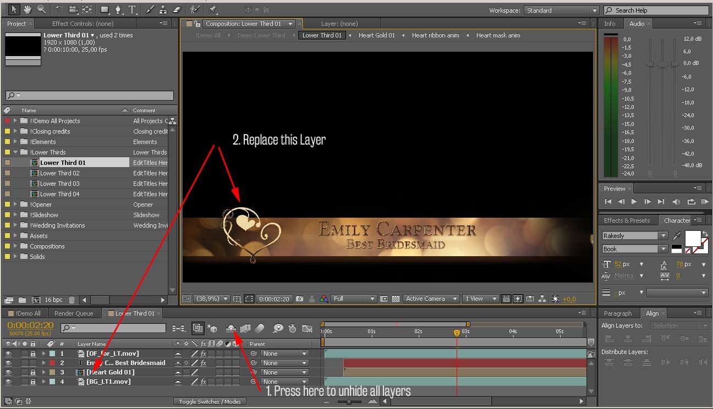Take snapshot with camera icon in viewer

click(299, 299)
